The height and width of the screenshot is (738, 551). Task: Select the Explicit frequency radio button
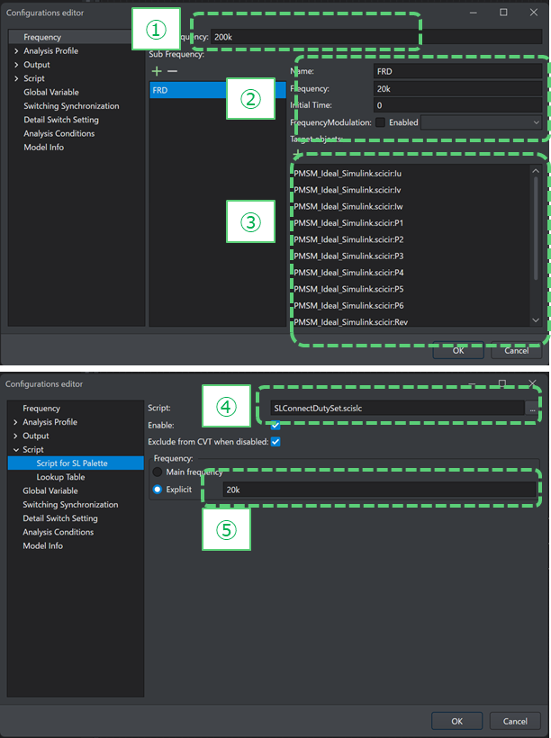(x=158, y=490)
